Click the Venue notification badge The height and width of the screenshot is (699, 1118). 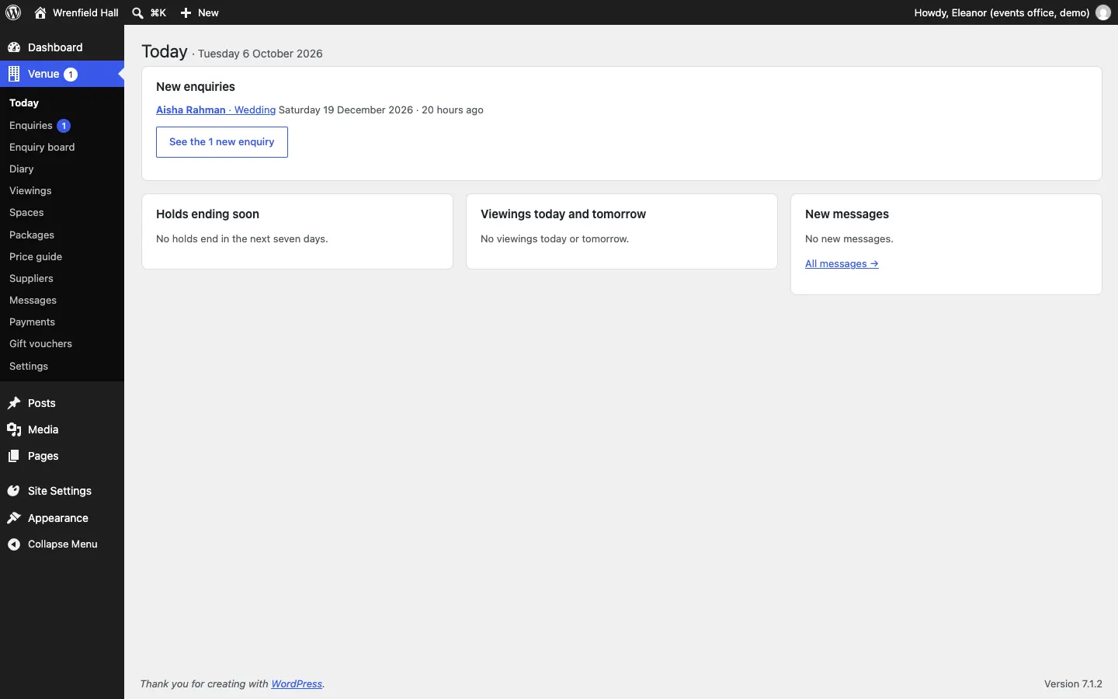point(71,75)
